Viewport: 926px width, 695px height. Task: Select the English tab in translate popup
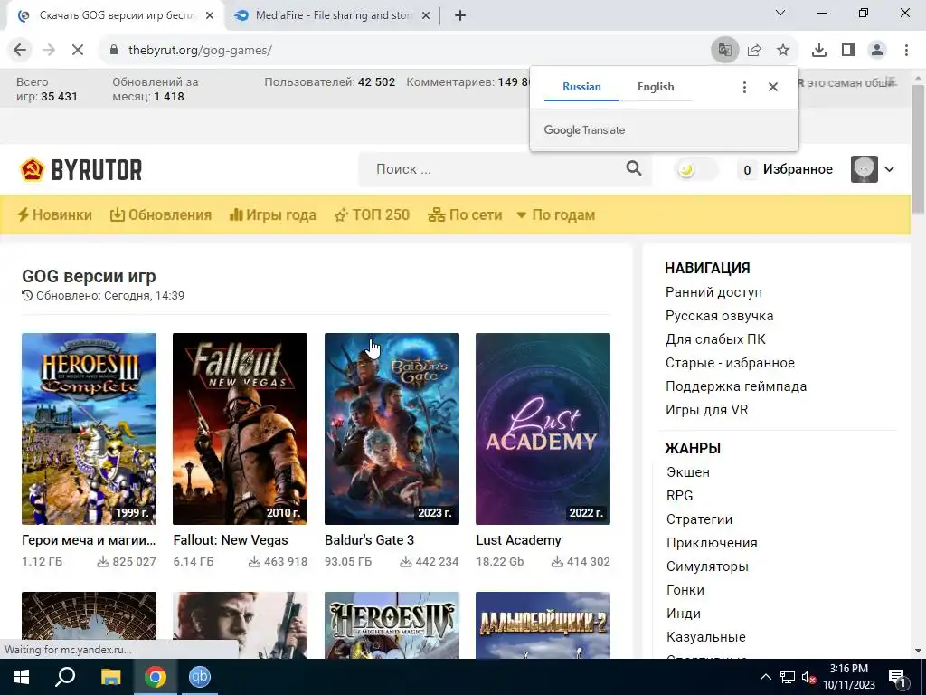pos(656,87)
